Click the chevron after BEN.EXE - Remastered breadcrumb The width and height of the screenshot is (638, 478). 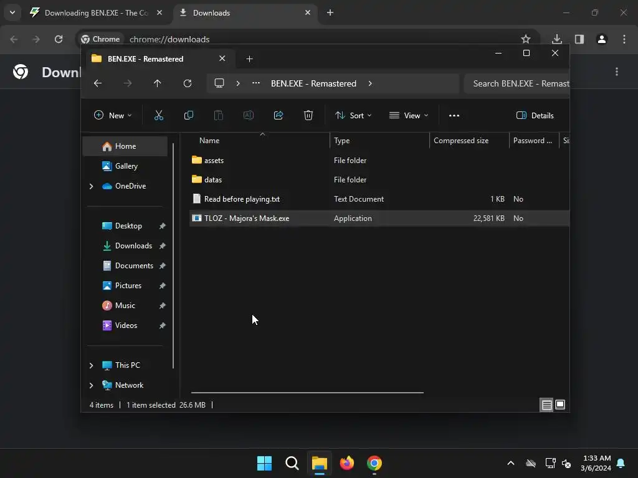(x=370, y=83)
